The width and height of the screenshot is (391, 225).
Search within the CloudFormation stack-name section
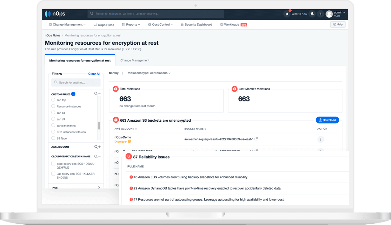(x=96, y=156)
